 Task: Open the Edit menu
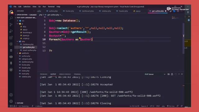tap(20, 7)
